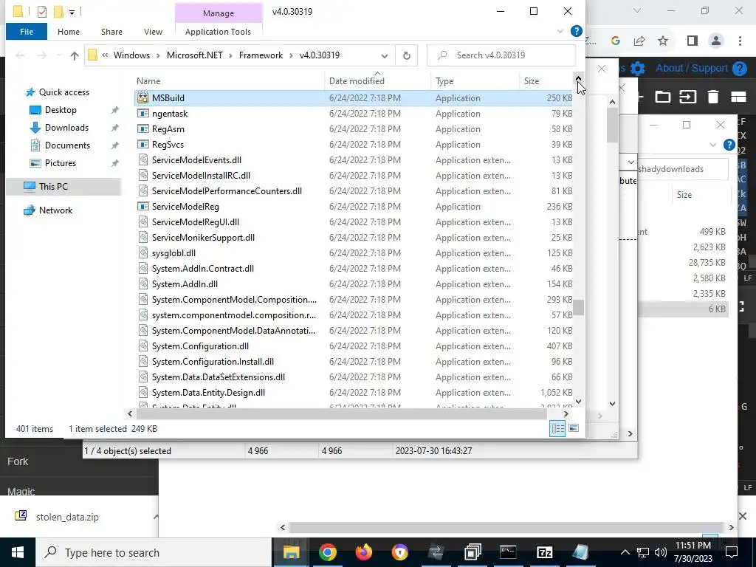Toggle Chrome side panel icon
The width and height of the screenshot is (756, 567).
(693, 41)
